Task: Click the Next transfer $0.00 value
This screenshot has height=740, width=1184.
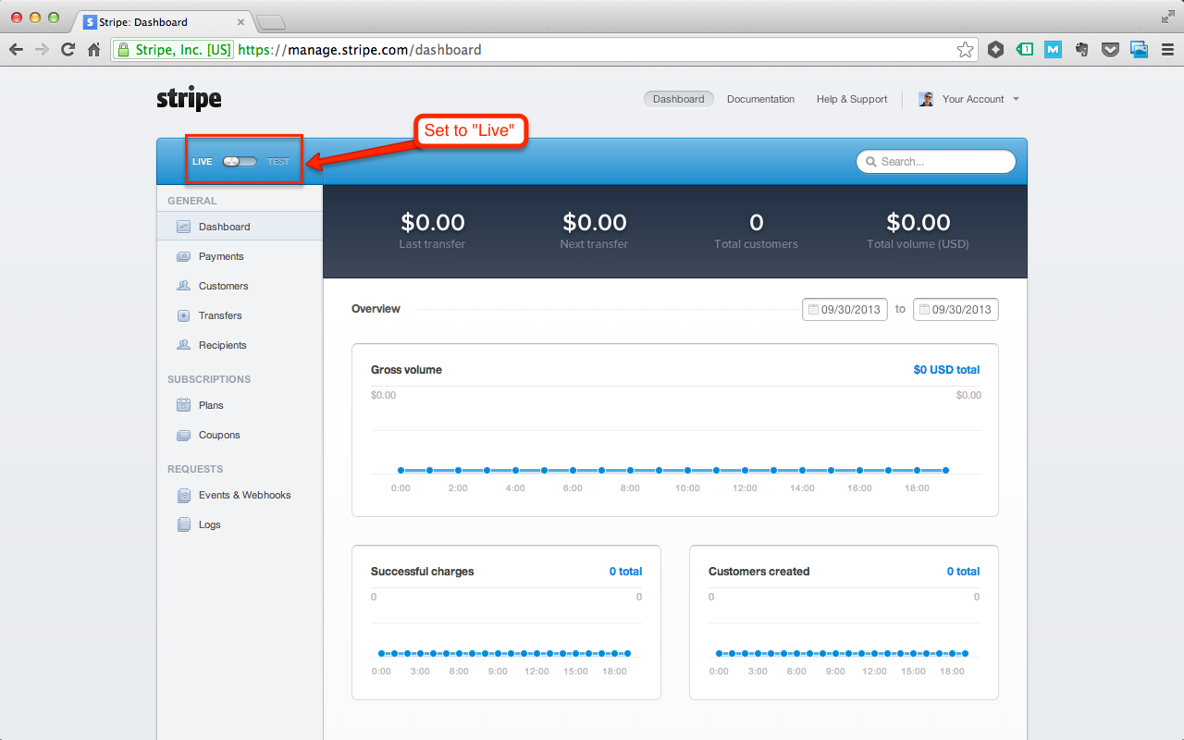Action: pyautogui.click(x=594, y=222)
